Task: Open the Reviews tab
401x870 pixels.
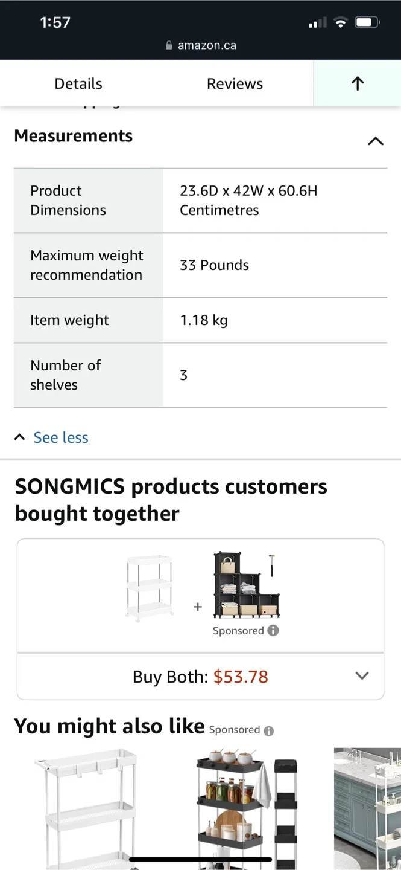Action: [235, 83]
